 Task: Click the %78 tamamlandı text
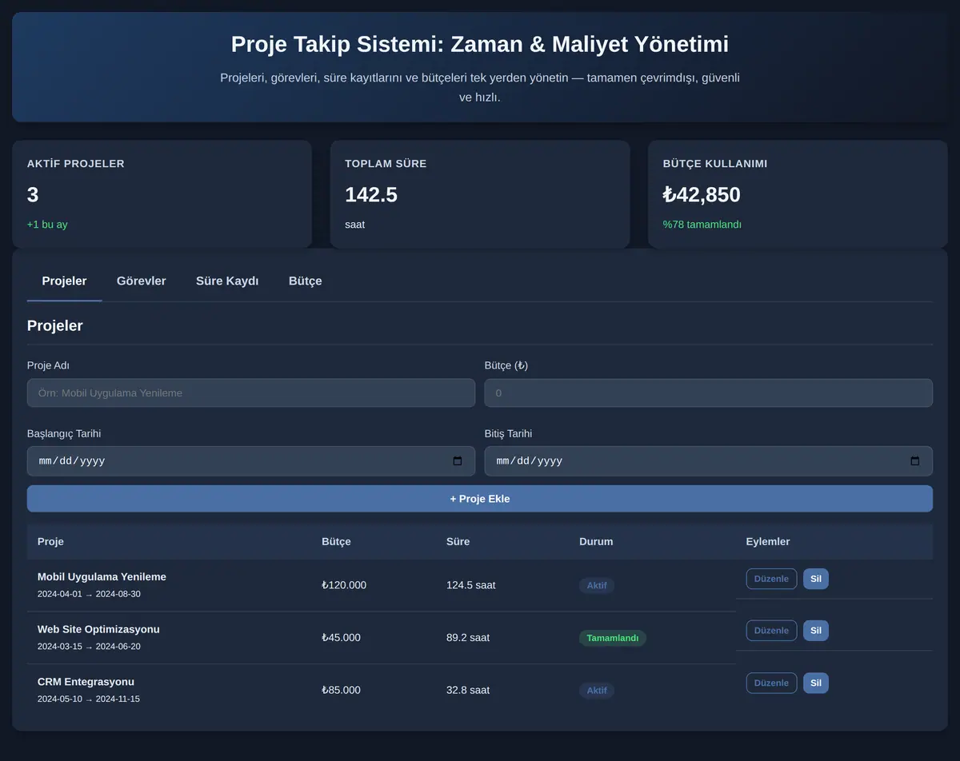click(702, 225)
